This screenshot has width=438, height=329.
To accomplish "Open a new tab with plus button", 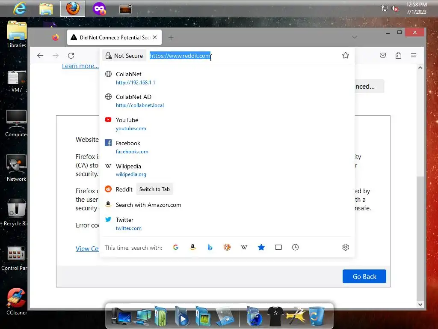I will coord(171,38).
